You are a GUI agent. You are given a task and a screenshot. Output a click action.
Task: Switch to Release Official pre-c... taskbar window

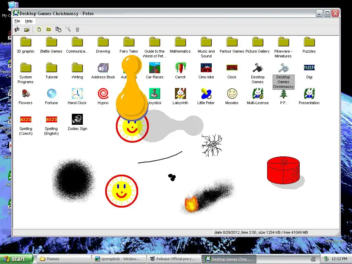tap(174, 259)
